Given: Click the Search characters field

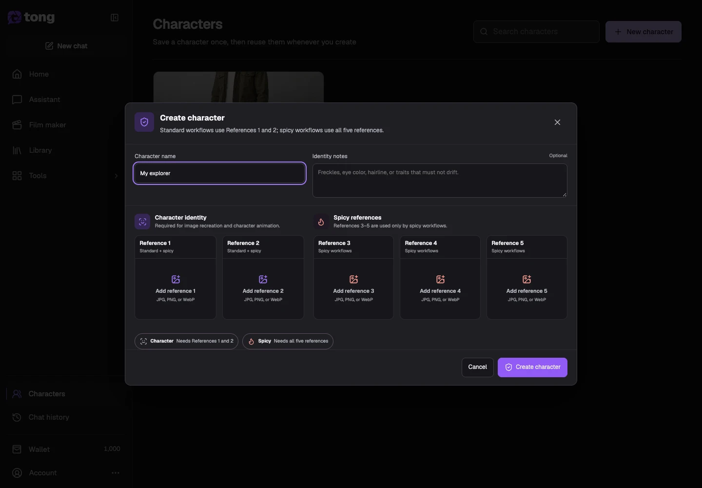Looking at the screenshot, I should coord(536,32).
